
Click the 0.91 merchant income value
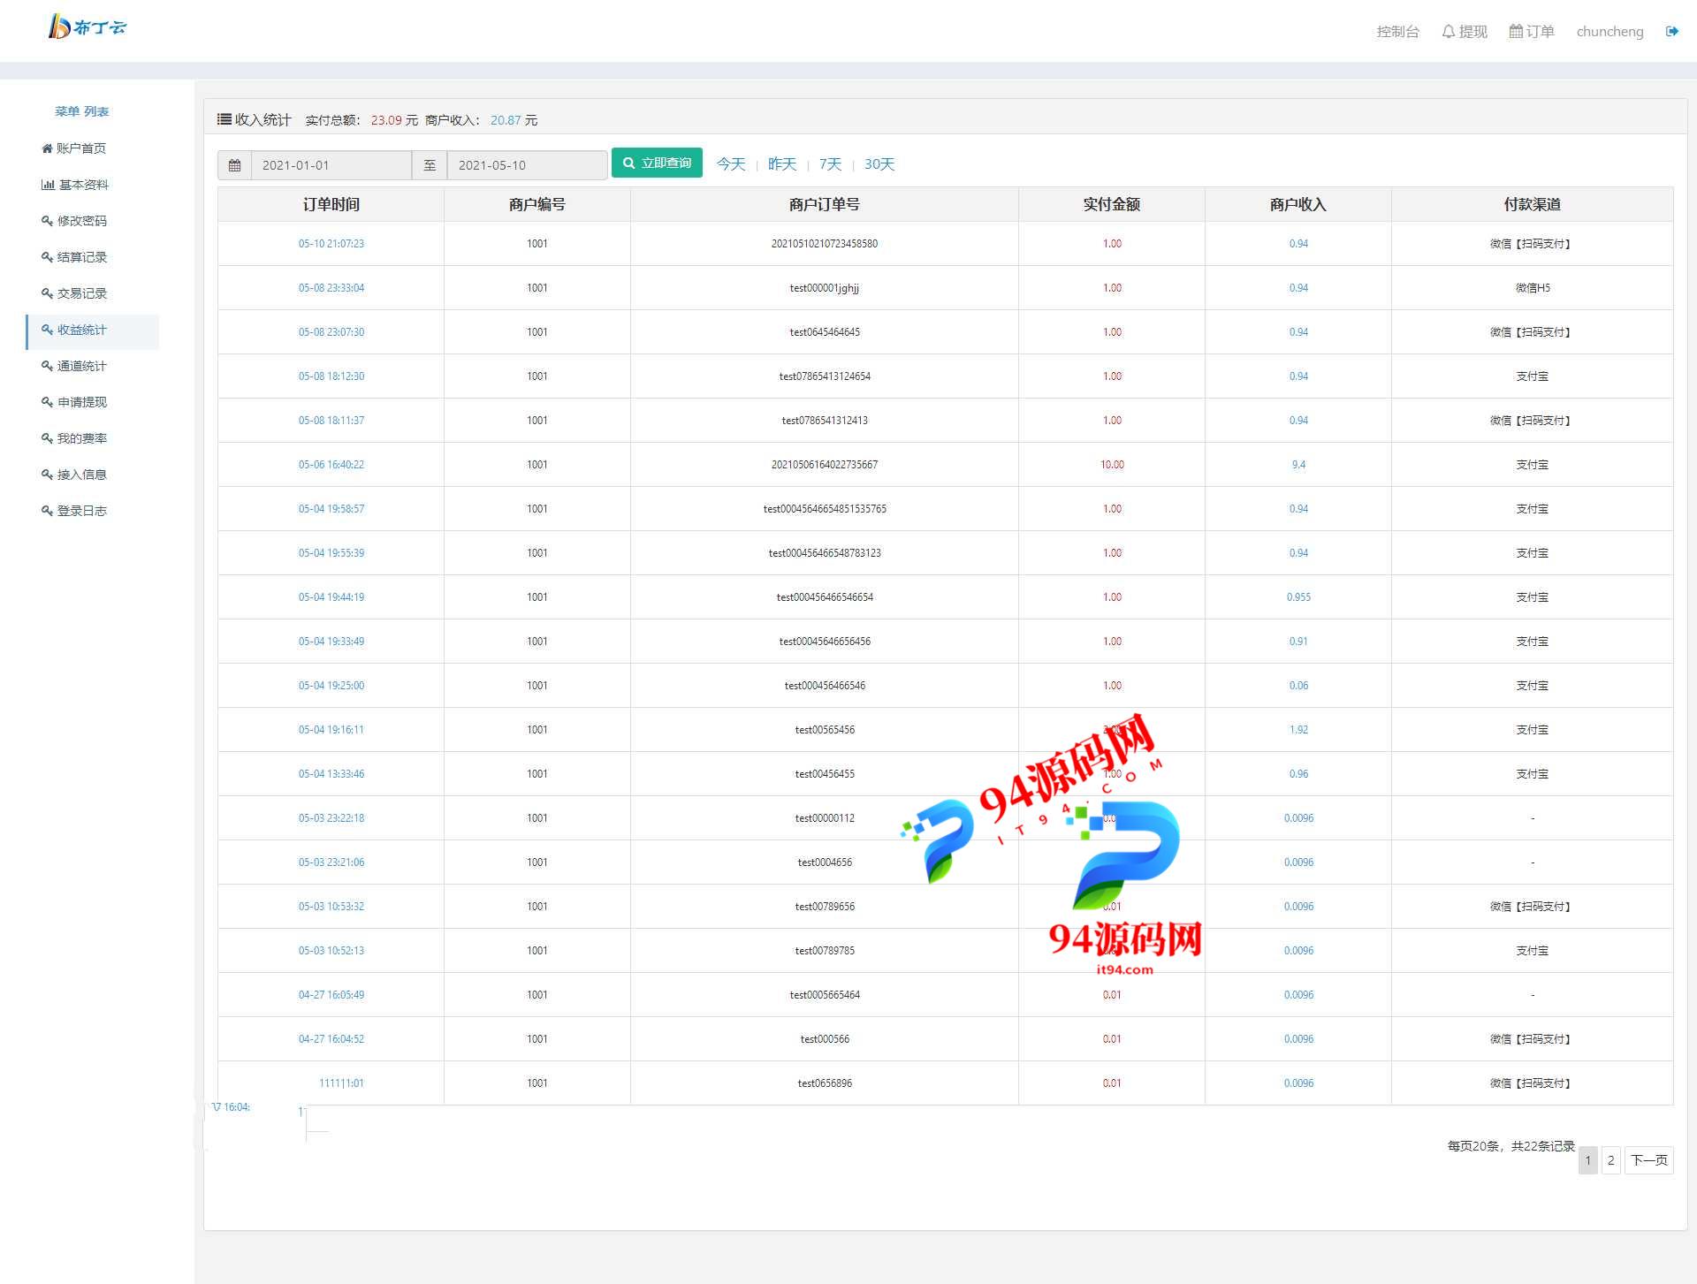click(x=1298, y=642)
